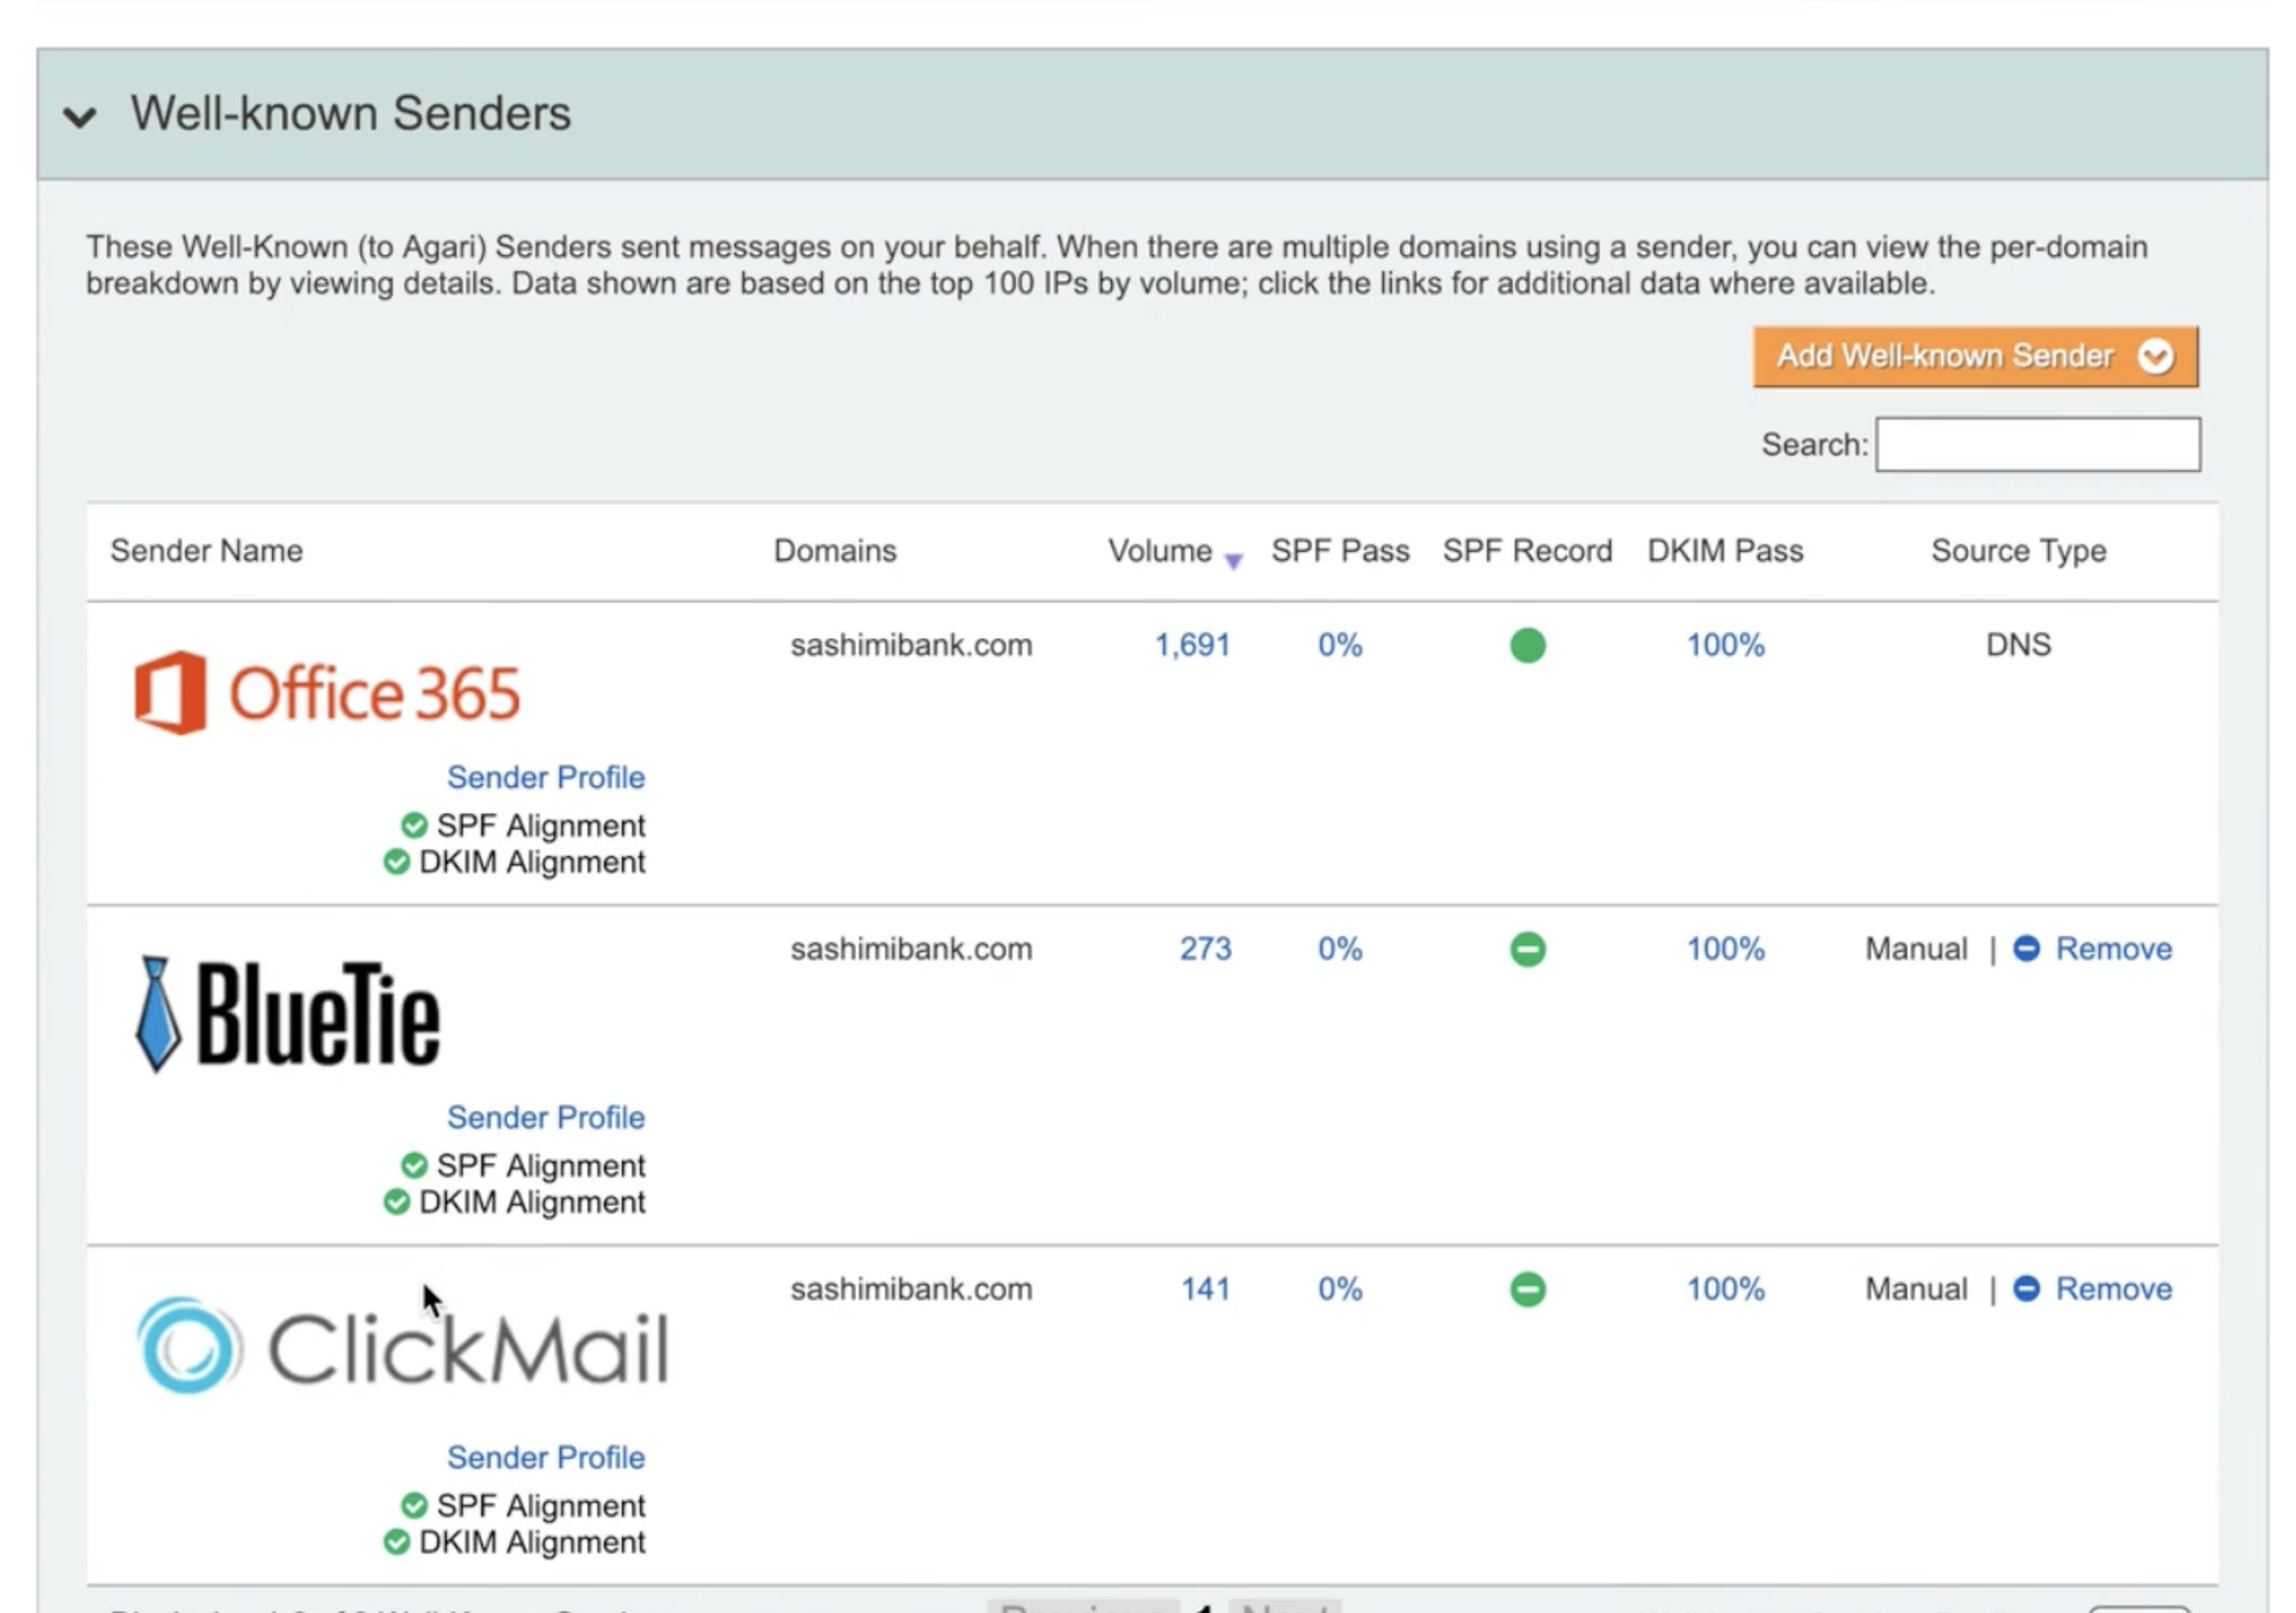Collapse the Well-known Senders section
Viewport: 2296px width, 1613px height.
pyautogui.click(x=80, y=116)
